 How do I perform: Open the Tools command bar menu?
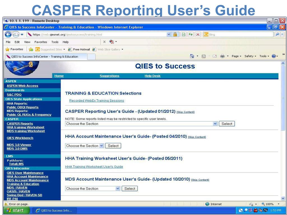click(264, 56)
